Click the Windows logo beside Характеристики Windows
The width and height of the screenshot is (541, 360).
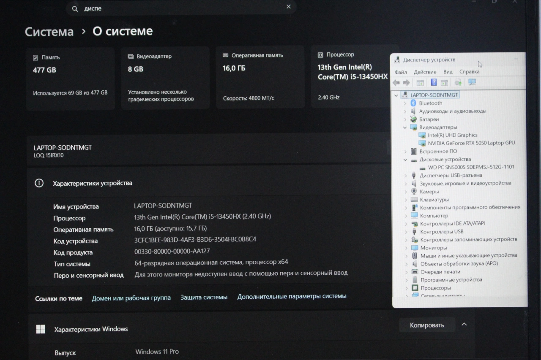pos(41,329)
